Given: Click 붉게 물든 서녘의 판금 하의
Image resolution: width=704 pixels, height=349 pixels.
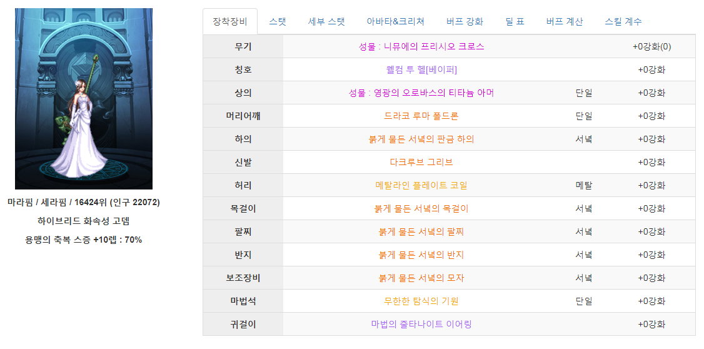Looking at the screenshot, I should click(x=421, y=139).
